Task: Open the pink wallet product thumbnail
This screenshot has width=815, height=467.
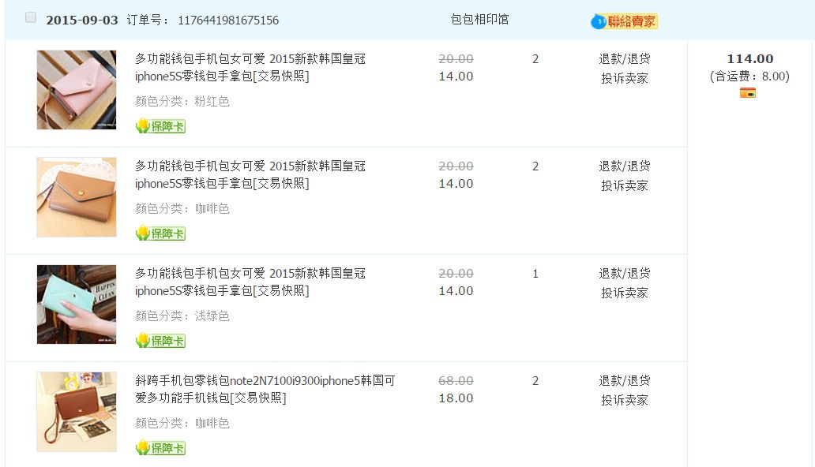Action: point(77,90)
